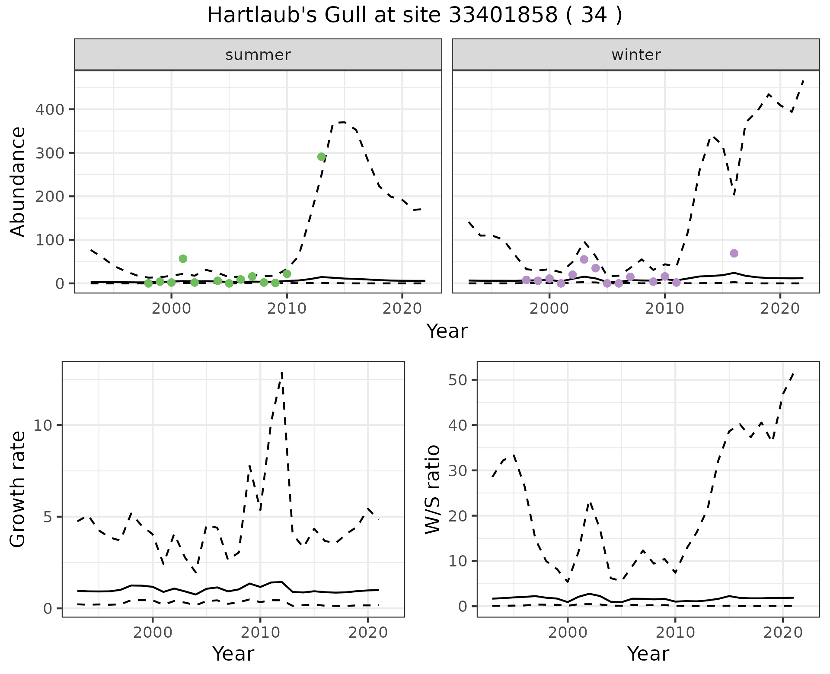This screenshot has height=674, width=830.
Task: Select the purple winter point at 2016
Action: click(734, 253)
